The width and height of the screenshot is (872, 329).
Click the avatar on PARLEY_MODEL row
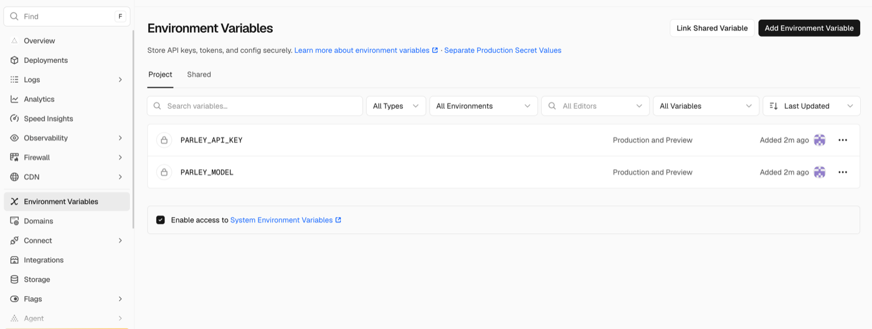820,172
